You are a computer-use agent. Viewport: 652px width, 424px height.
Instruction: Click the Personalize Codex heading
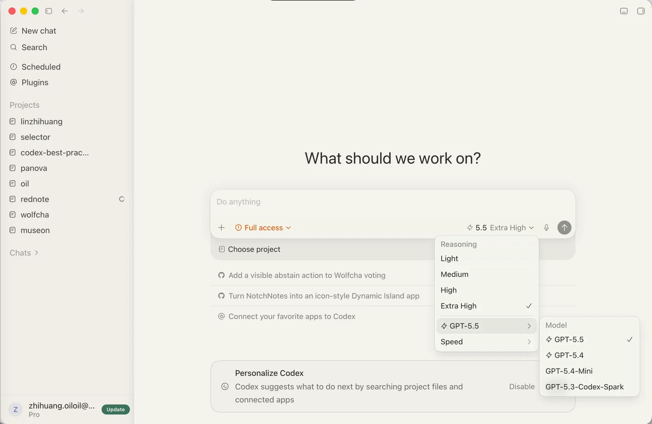point(269,373)
